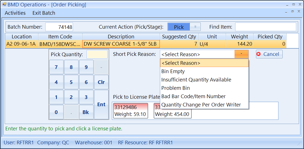Select license plate 33129486

point(130,110)
